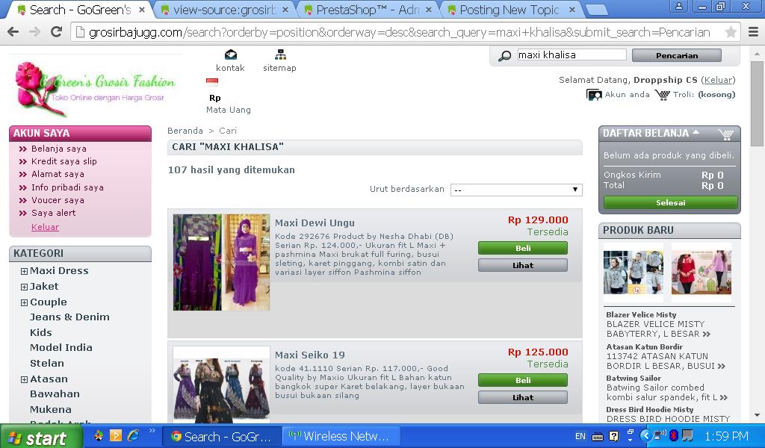Click the maxi khalisa search input field

tap(572, 55)
